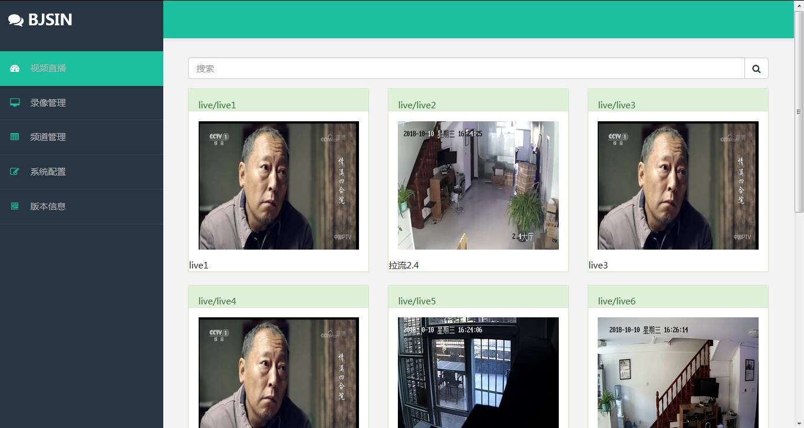Click the vertical scrollbar thumb
This screenshot has height=428, width=804.
[799, 112]
